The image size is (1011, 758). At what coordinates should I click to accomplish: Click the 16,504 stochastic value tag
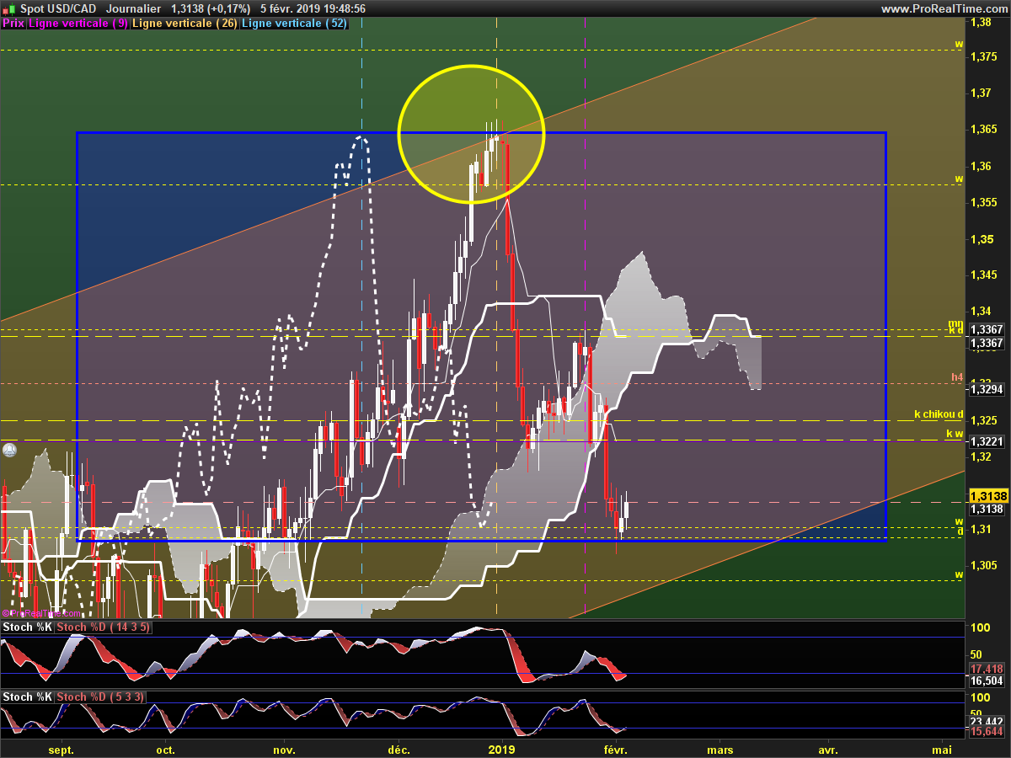click(x=987, y=681)
